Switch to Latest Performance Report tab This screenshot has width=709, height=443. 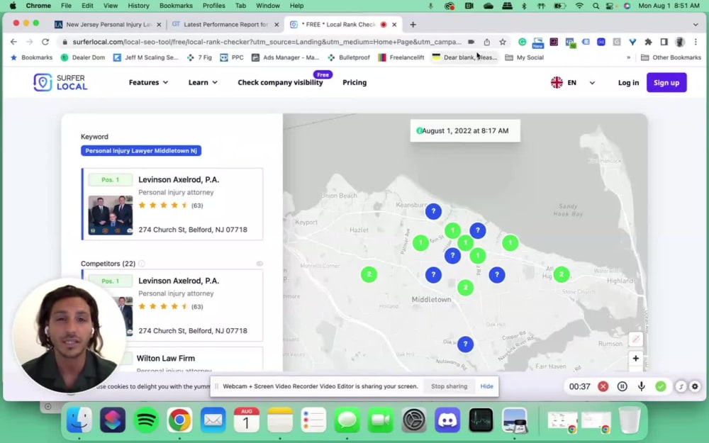coord(225,24)
